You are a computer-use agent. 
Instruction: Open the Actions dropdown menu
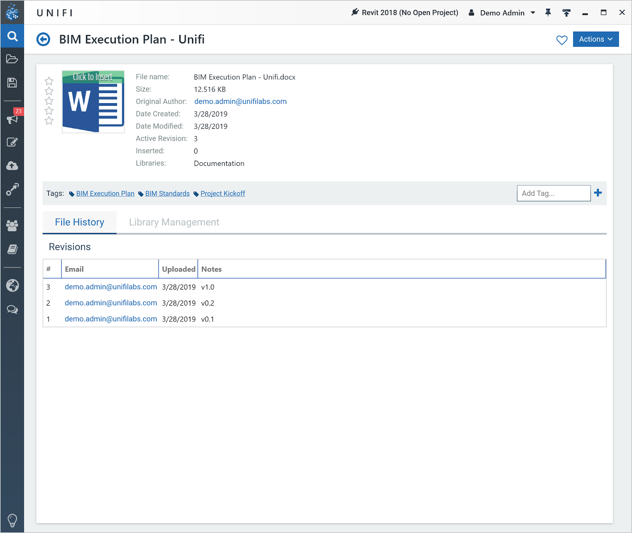pyautogui.click(x=596, y=39)
